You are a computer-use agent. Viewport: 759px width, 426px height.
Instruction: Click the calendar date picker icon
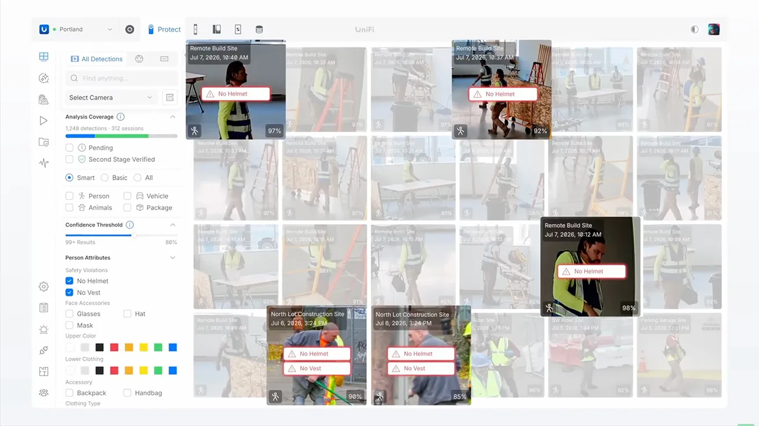[x=170, y=98]
